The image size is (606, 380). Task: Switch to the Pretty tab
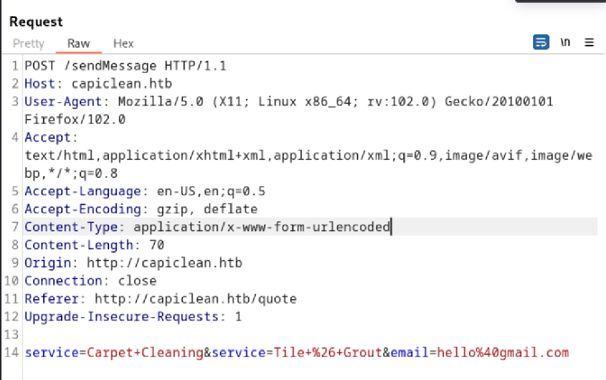pos(28,43)
